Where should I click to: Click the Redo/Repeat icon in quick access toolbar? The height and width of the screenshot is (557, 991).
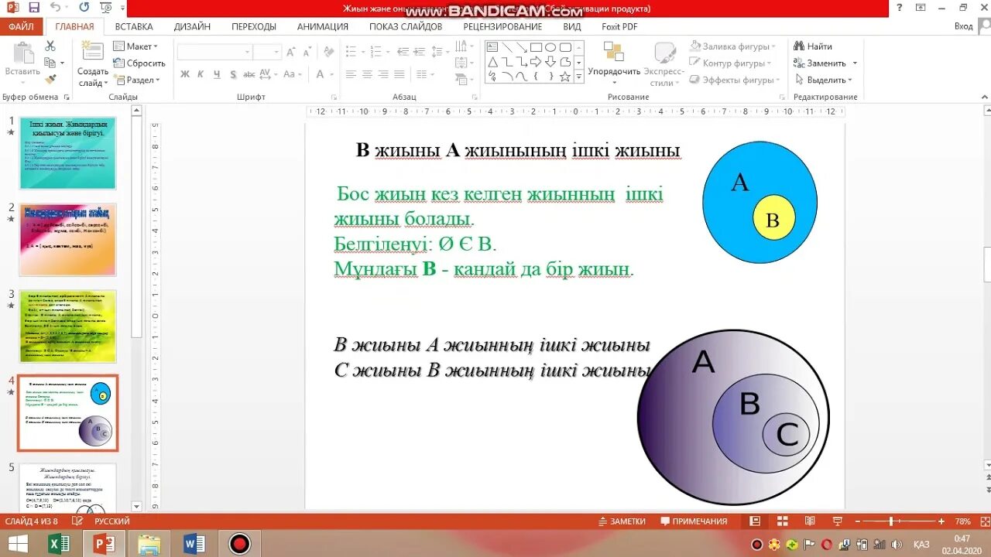pyautogui.click(x=84, y=8)
